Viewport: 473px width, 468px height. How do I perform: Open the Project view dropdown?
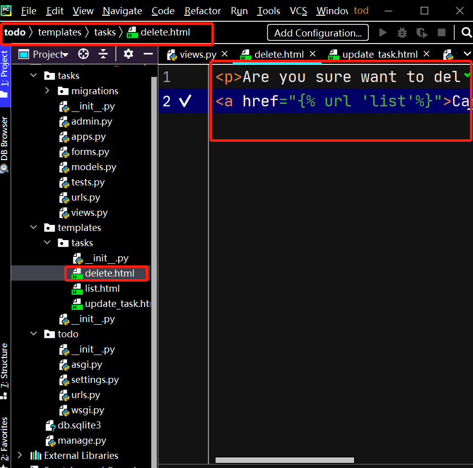44,54
